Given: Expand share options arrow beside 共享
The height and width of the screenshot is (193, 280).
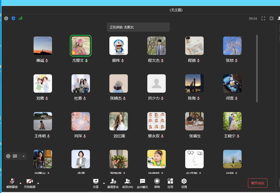Looking at the screenshot, I should click(104, 183).
